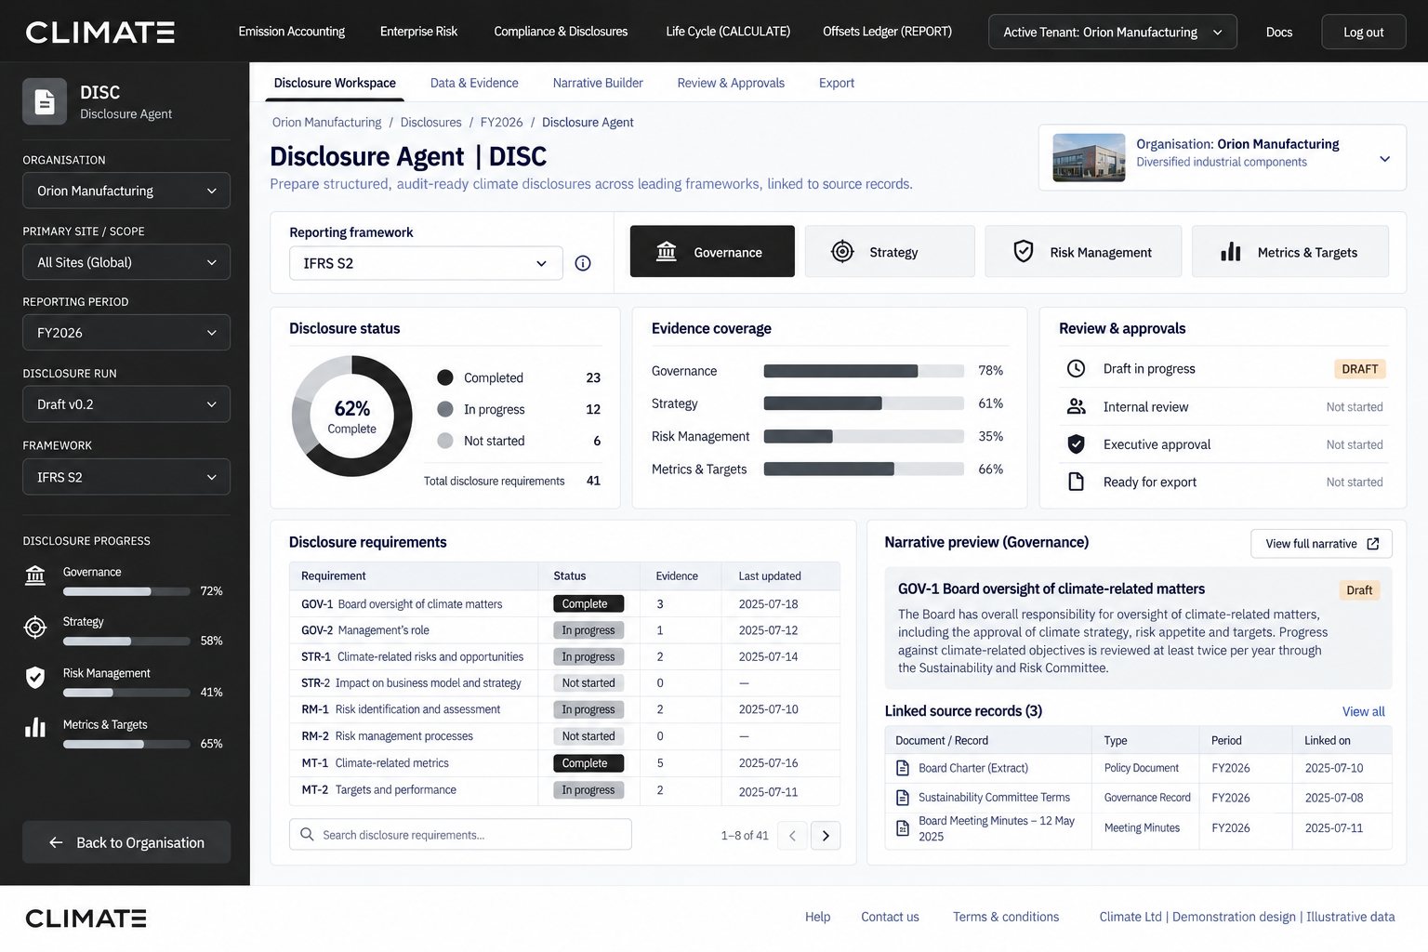
Task: Open Emission Accounting in top navigation
Action: (291, 32)
